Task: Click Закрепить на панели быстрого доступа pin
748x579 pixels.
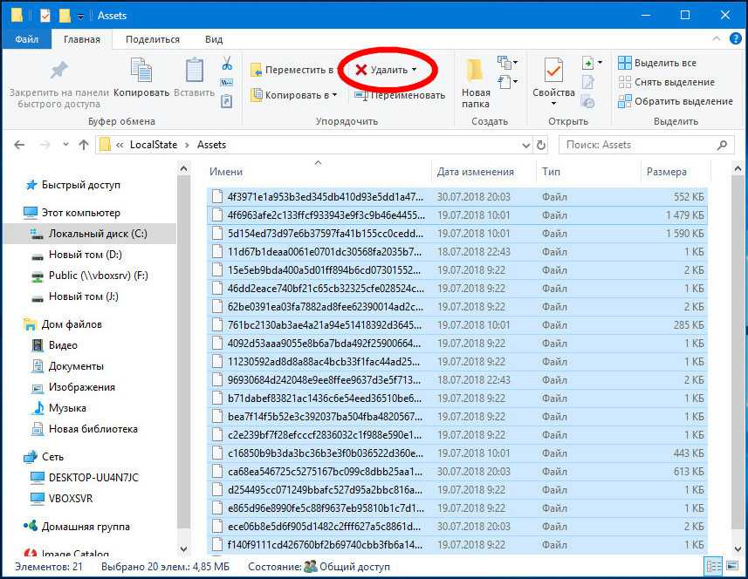Action: [58, 73]
